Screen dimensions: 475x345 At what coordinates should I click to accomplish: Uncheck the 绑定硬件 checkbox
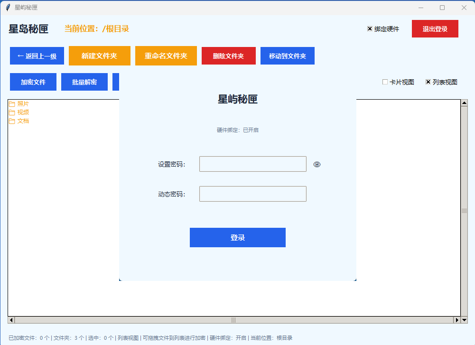(370, 29)
